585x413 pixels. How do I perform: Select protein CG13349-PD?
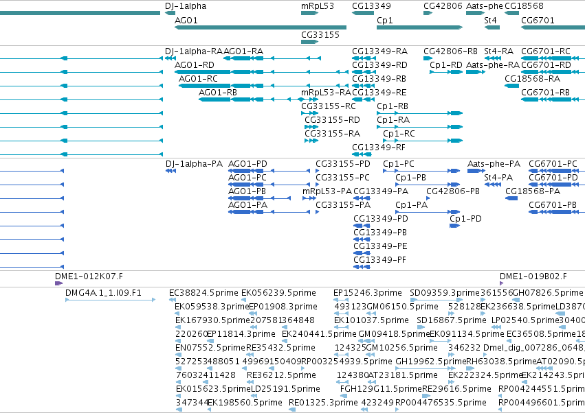[x=381, y=219]
